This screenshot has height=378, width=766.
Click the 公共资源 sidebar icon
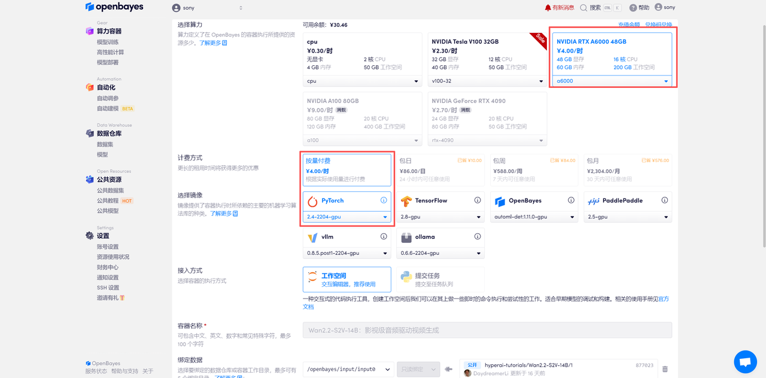pos(90,179)
